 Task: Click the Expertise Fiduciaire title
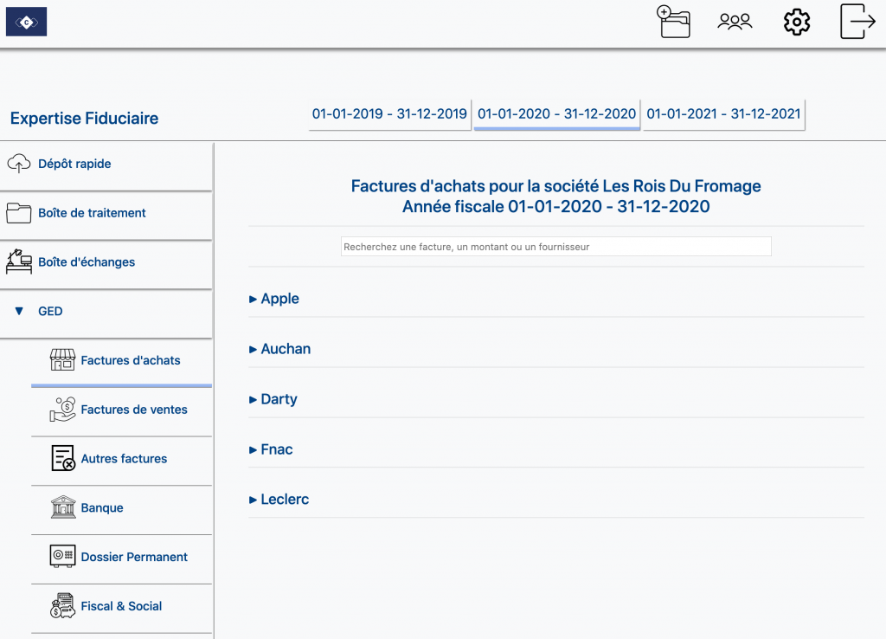click(84, 118)
